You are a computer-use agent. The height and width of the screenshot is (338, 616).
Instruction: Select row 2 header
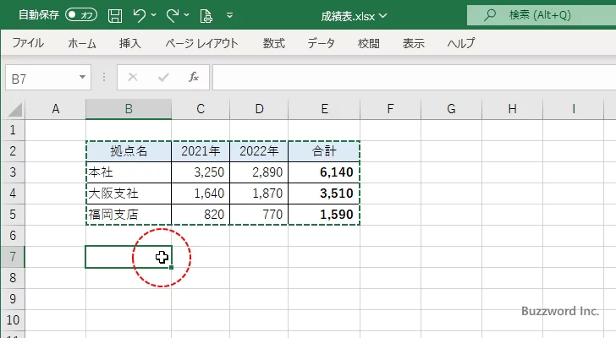[x=13, y=151]
